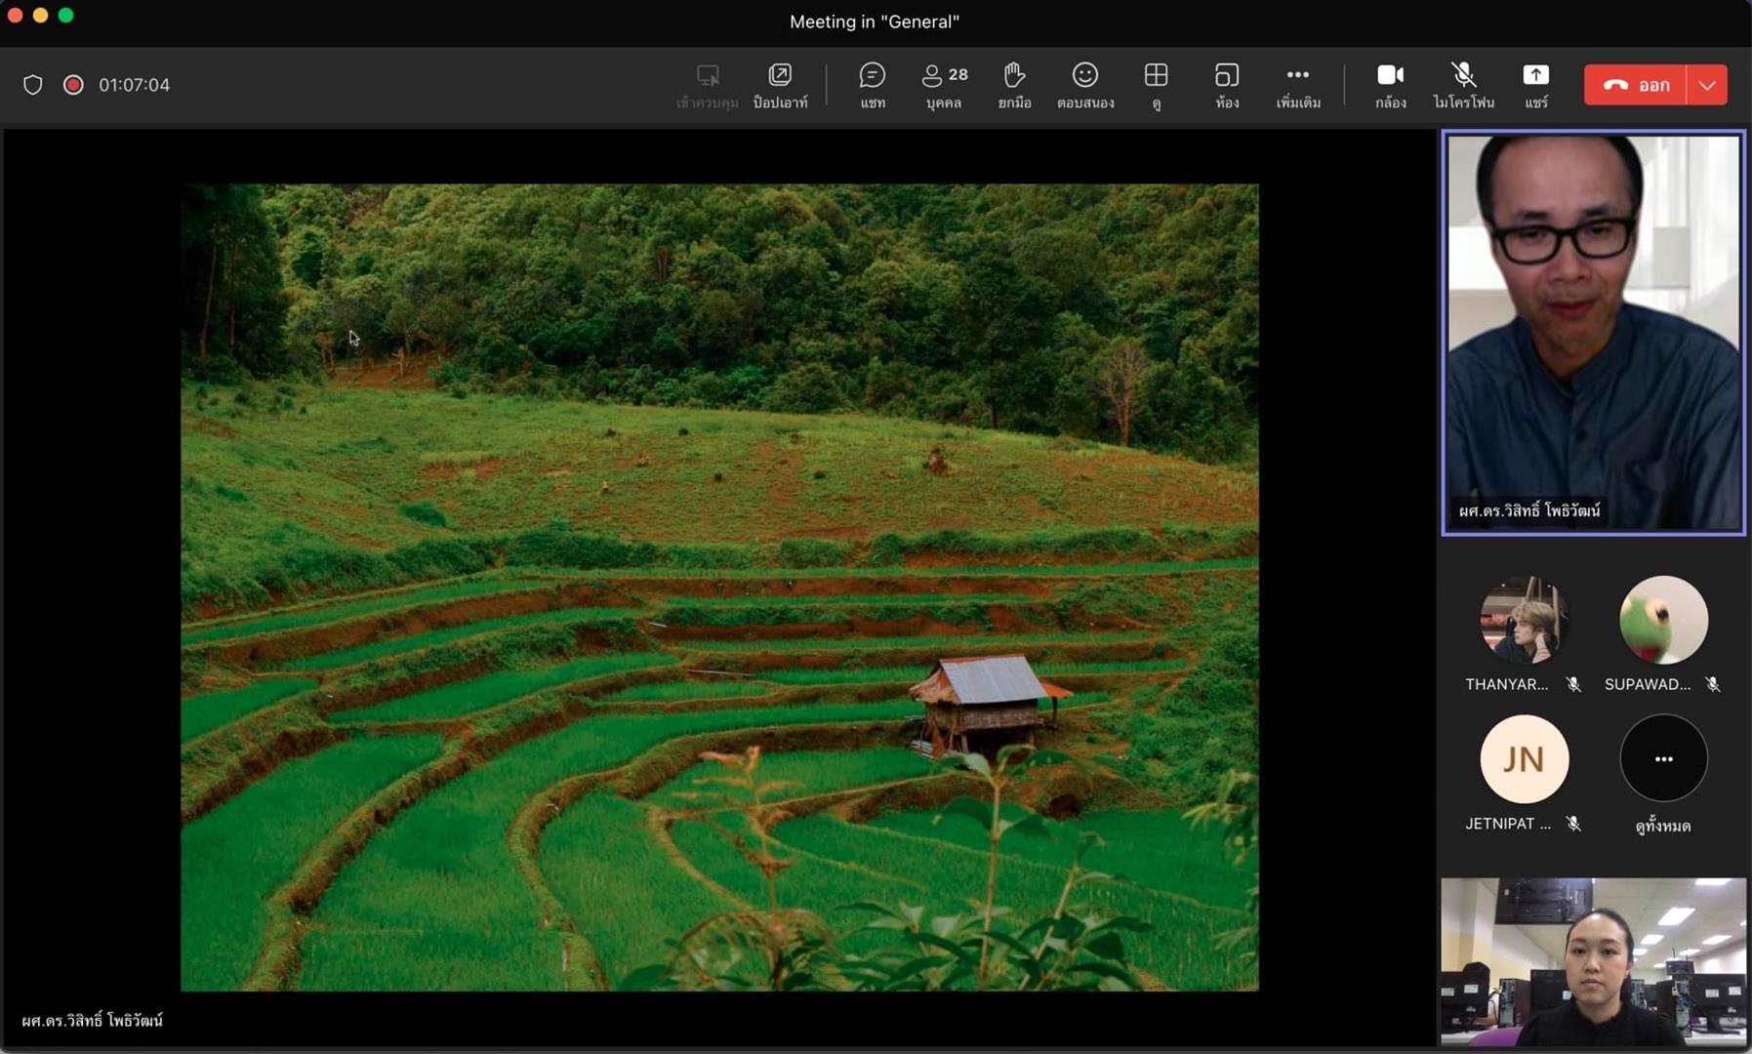Select THANYAR participant avatar
Image resolution: width=1752 pixels, height=1054 pixels.
pyautogui.click(x=1524, y=620)
